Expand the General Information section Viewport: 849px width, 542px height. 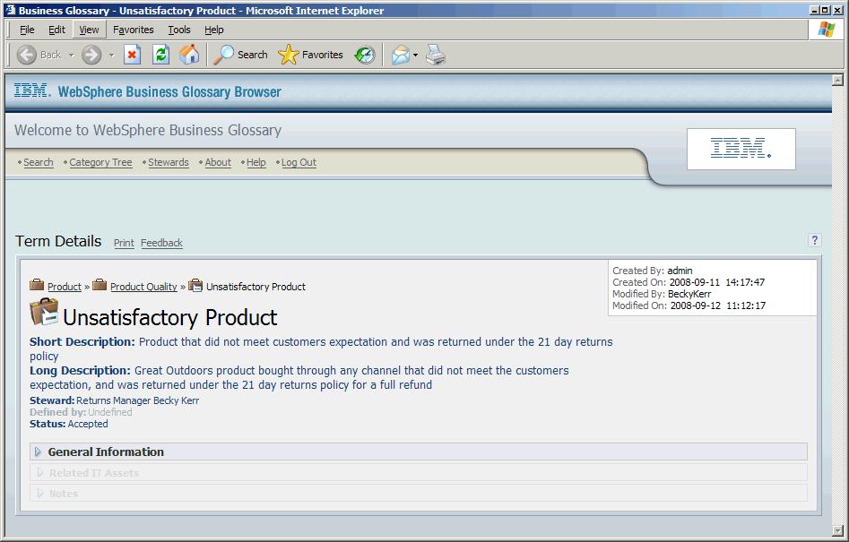[418, 452]
